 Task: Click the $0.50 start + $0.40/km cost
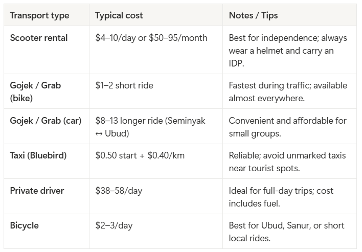click(x=140, y=155)
